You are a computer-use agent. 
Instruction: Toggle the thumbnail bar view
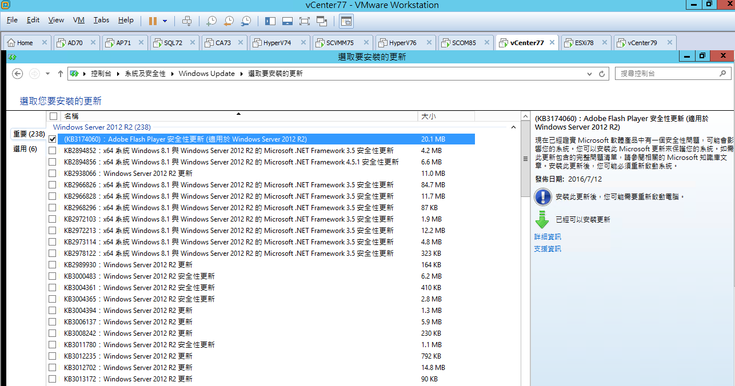click(x=287, y=21)
